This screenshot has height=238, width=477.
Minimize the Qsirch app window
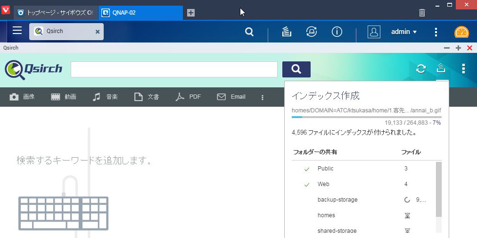(446, 48)
